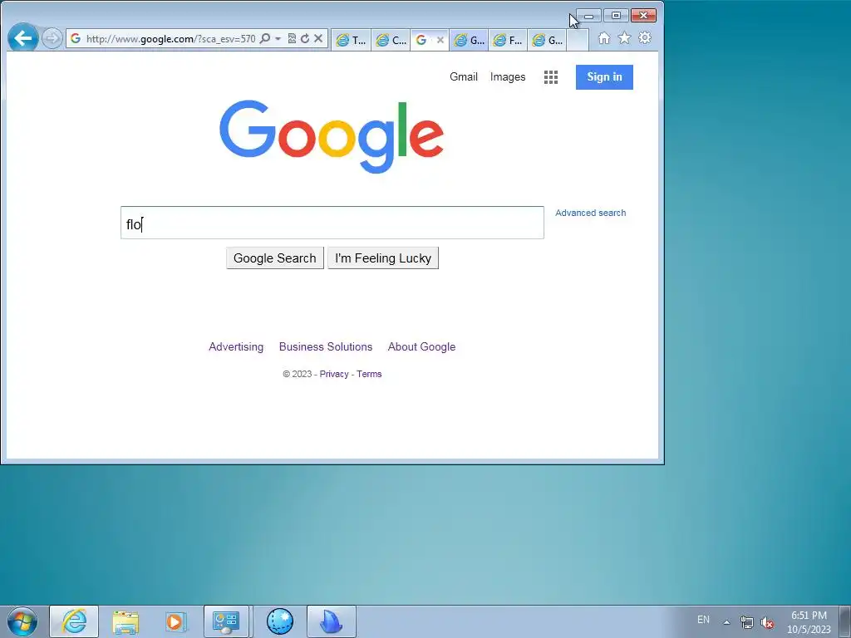Open the address bar autocomplete dropdown arrow

[278, 38]
